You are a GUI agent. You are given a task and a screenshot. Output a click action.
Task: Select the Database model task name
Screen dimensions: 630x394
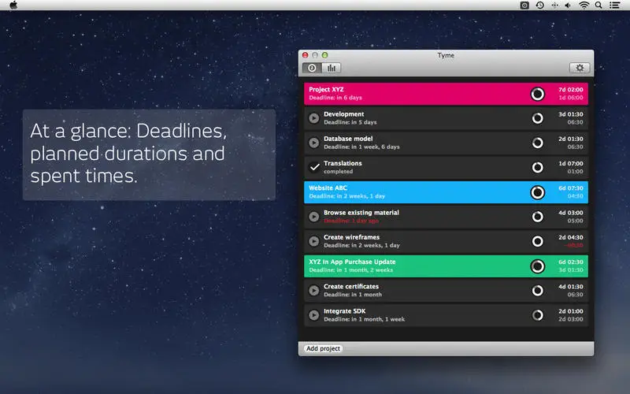click(348, 139)
